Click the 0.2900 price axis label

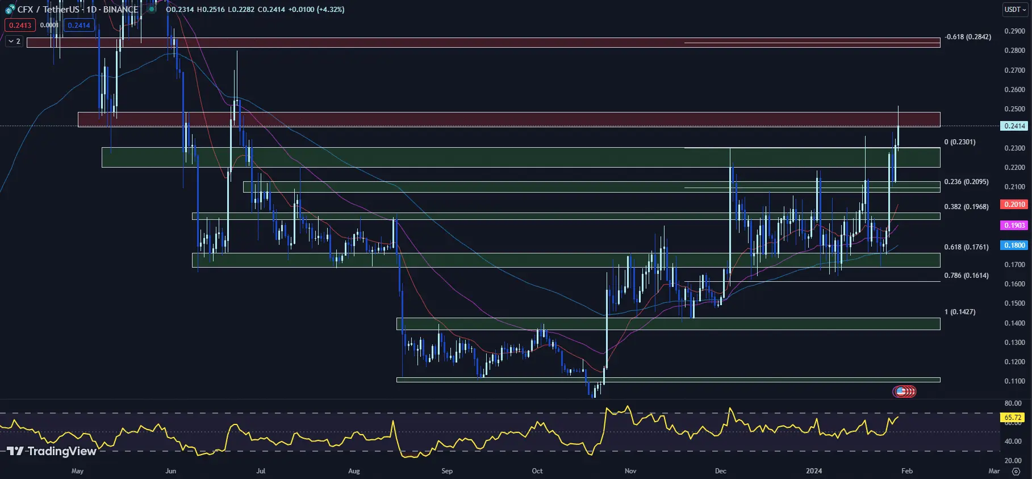click(1014, 31)
